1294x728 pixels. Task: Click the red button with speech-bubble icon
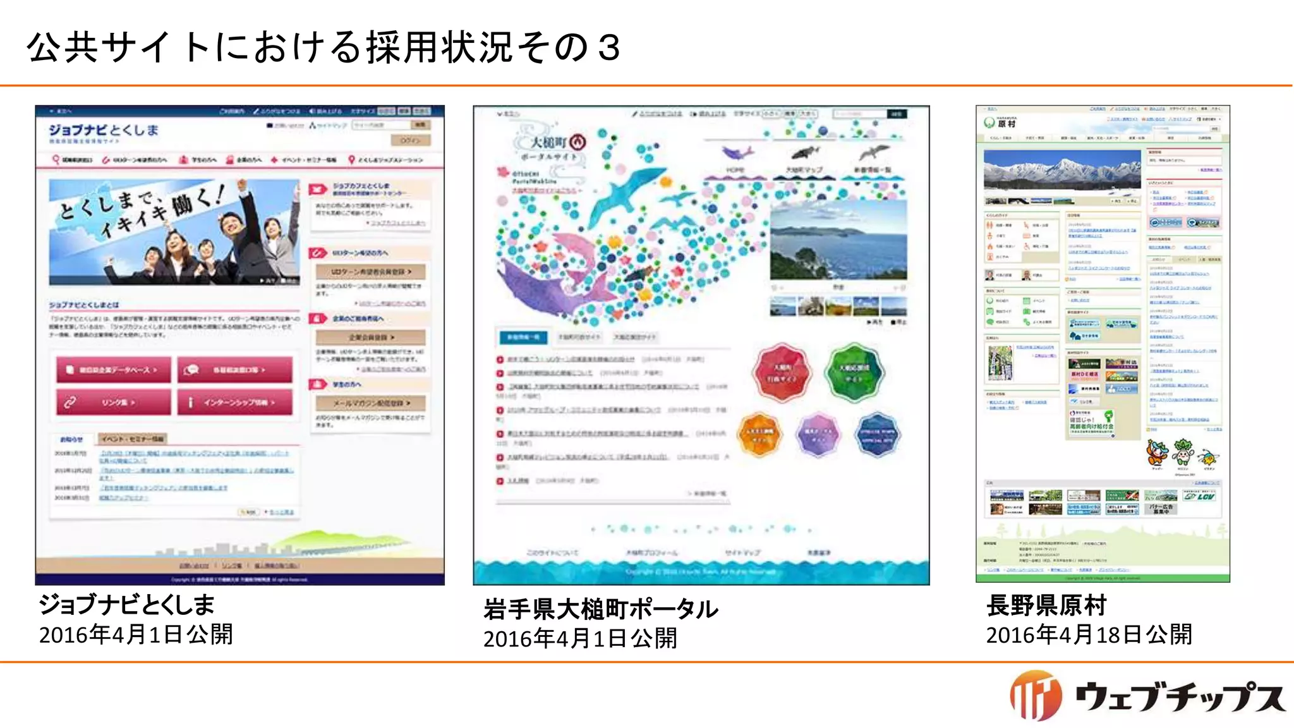tap(234, 370)
